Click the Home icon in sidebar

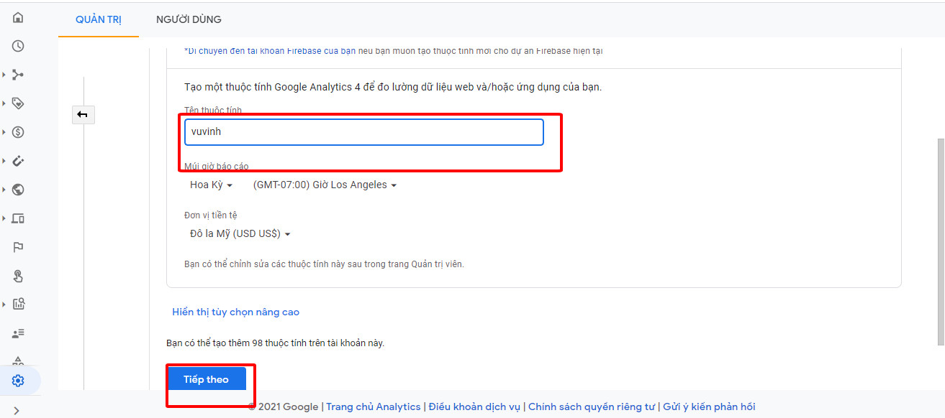tap(18, 17)
